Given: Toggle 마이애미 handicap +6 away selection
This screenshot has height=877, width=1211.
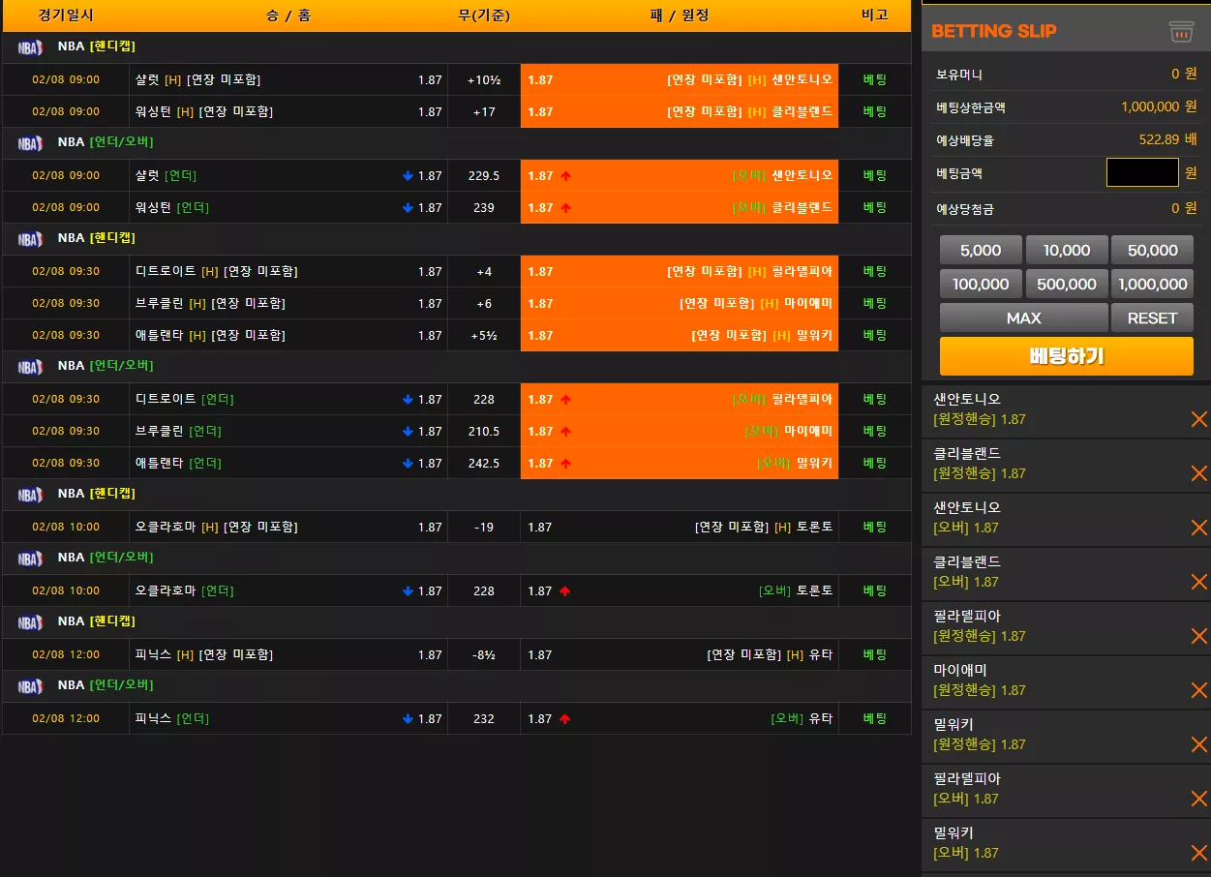Looking at the screenshot, I should pyautogui.click(x=680, y=304).
